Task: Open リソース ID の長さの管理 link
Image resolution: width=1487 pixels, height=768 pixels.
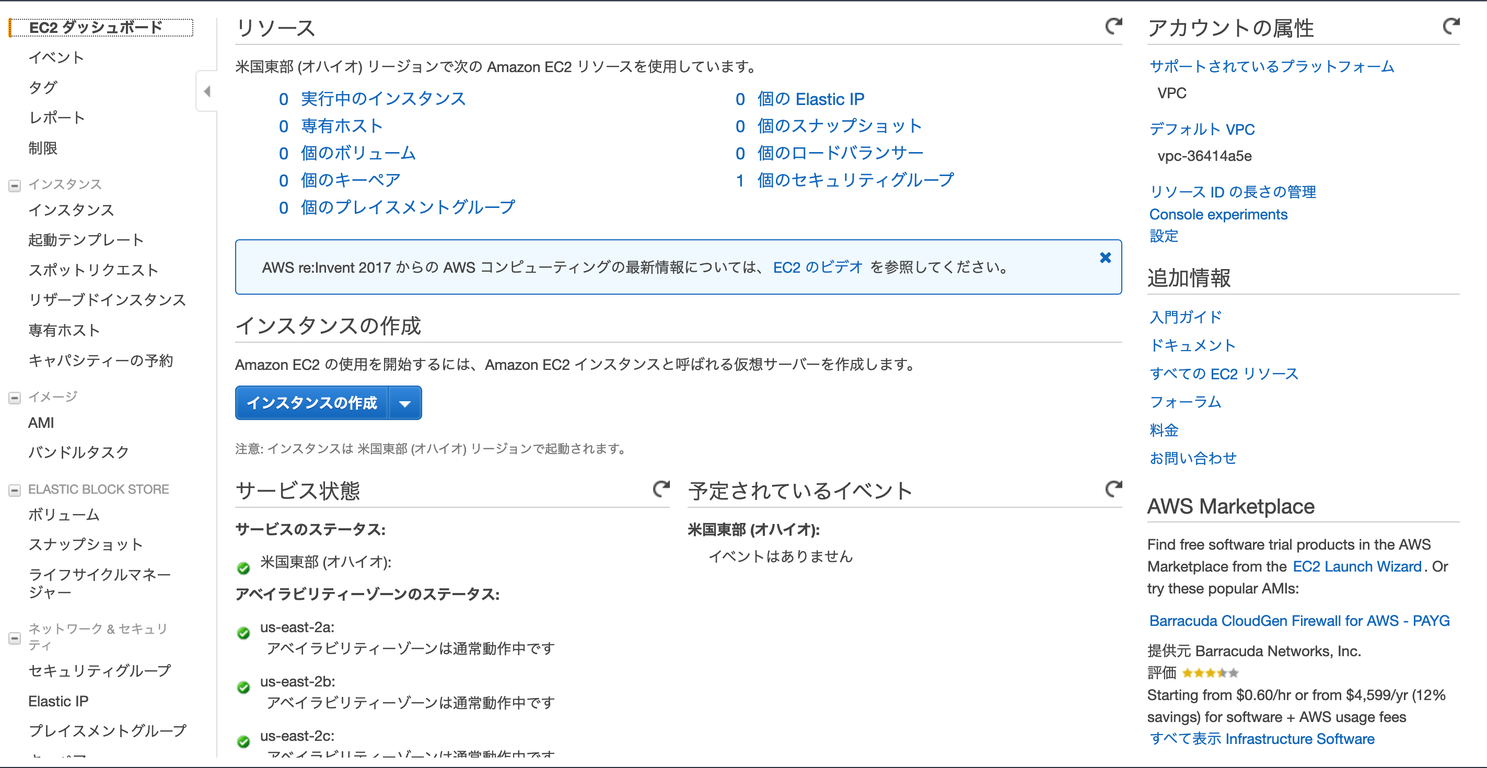Action: 1233,192
